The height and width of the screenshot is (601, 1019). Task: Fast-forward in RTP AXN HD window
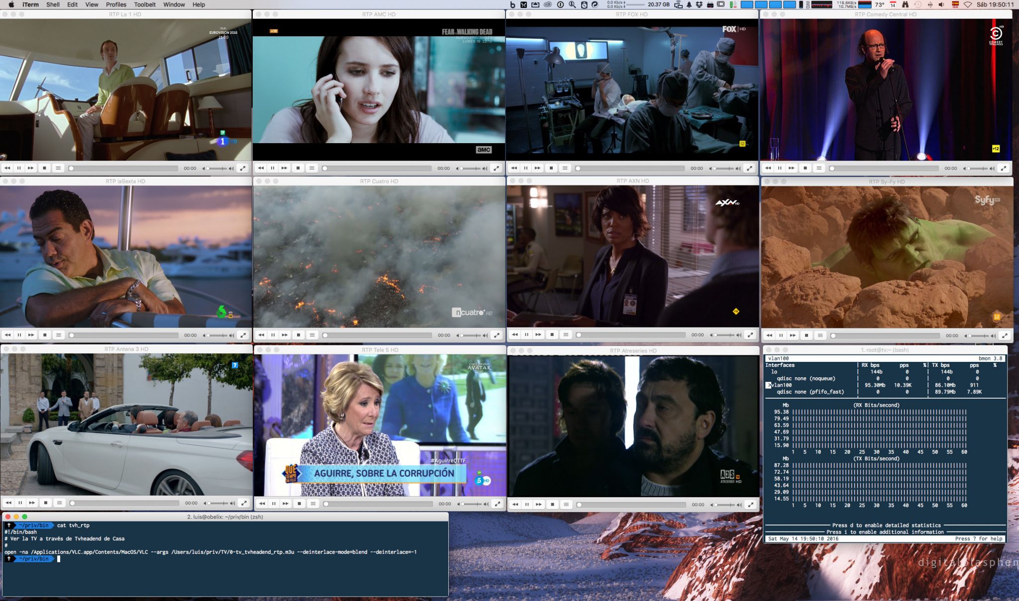tap(538, 335)
